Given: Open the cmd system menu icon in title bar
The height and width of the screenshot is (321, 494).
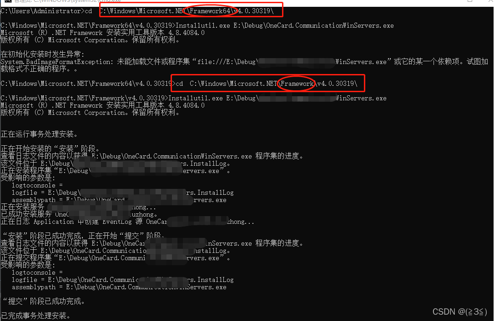Looking at the screenshot, I should pyautogui.click(x=8, y=1).
